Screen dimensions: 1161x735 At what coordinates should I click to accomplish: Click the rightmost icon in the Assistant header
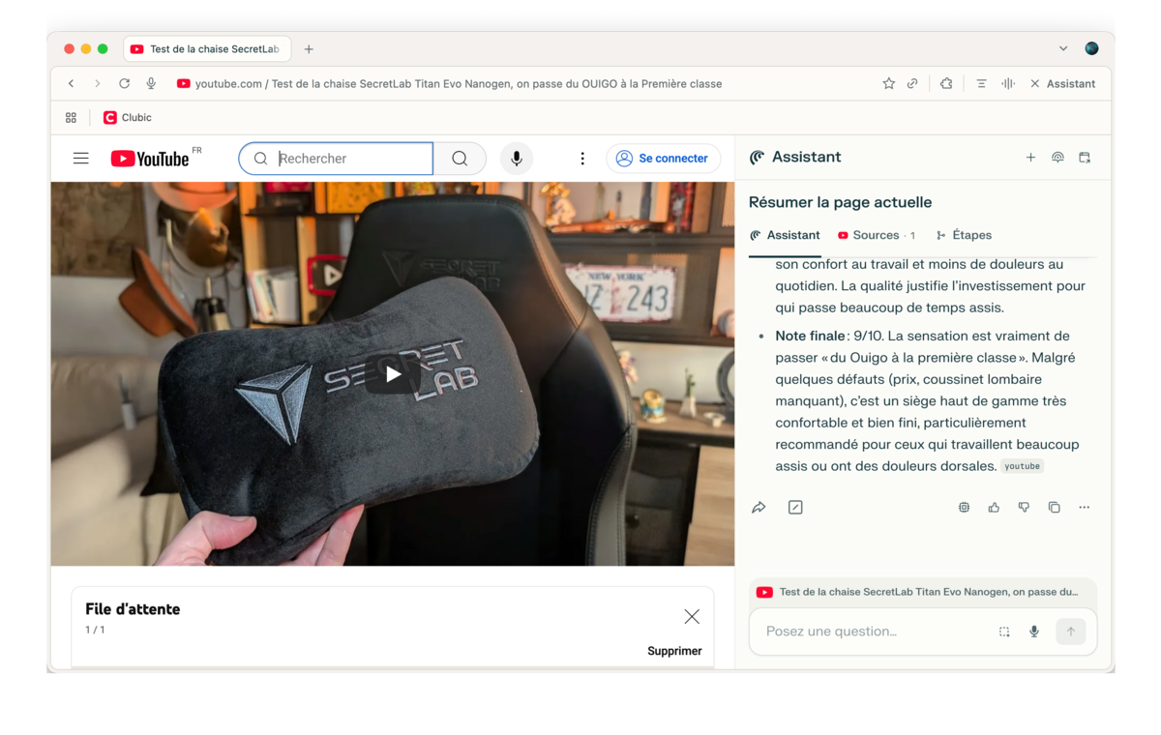click(x=1085, y=158)
